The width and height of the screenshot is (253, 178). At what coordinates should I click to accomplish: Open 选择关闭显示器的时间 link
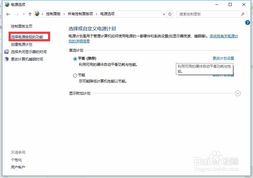pos(29,52)
